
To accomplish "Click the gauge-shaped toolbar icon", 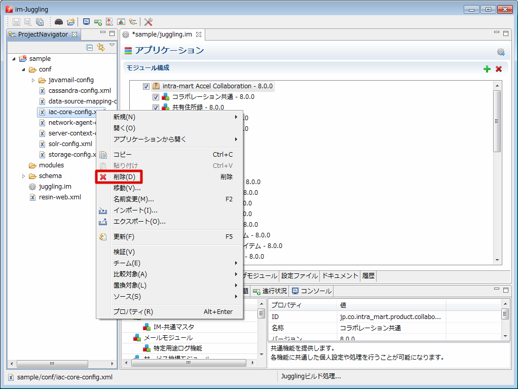I will point(59,22).
